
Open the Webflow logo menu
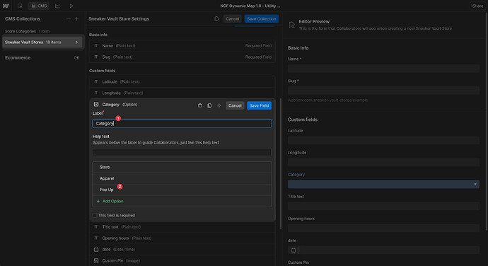tap(6, 6)
